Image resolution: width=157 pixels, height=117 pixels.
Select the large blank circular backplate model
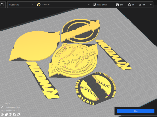click(x=35, y=46)
